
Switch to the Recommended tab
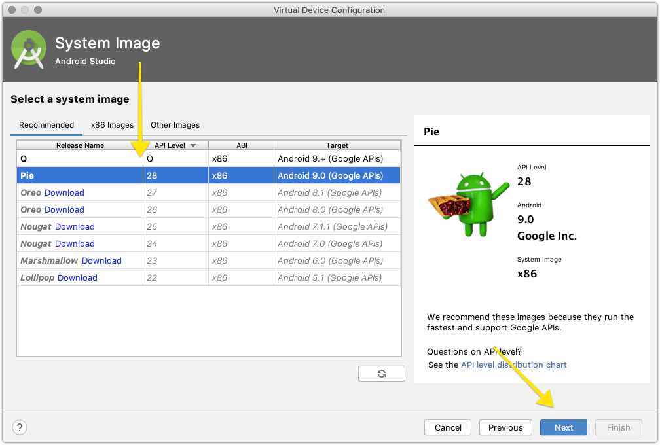(x=46, y=125)
